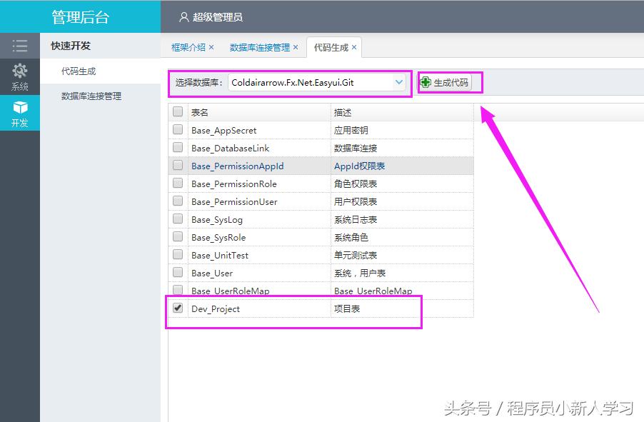Viewport: 644px width, 422px height.
Task: Check the Base_SysLog row checkbox
Action: coord(177,219)
